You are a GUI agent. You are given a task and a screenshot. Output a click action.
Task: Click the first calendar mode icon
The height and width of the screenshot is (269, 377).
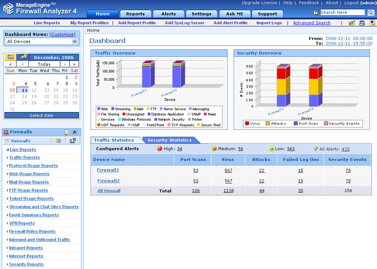[10, 57]
